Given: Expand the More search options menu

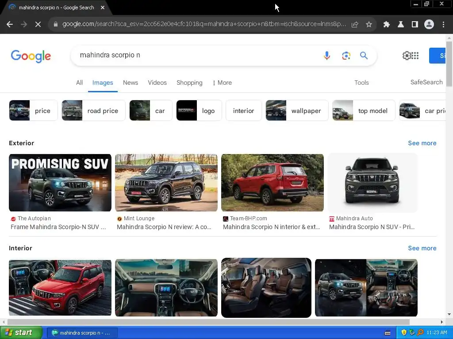Looking at the screenshot, I should (x=222, y=83).
